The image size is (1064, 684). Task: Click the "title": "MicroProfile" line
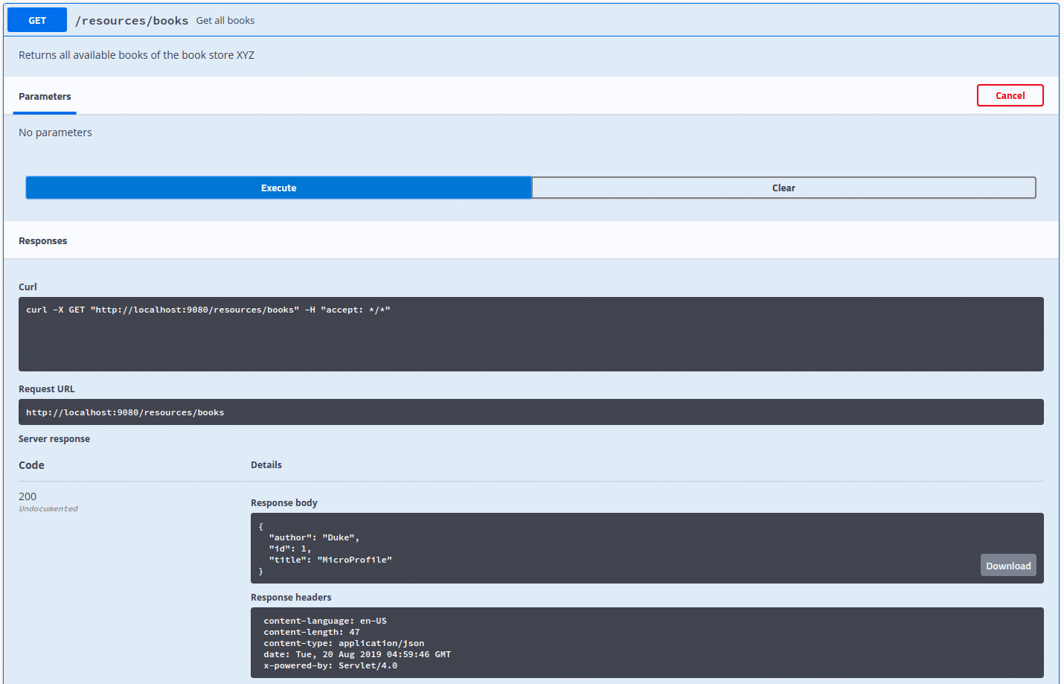330,560
